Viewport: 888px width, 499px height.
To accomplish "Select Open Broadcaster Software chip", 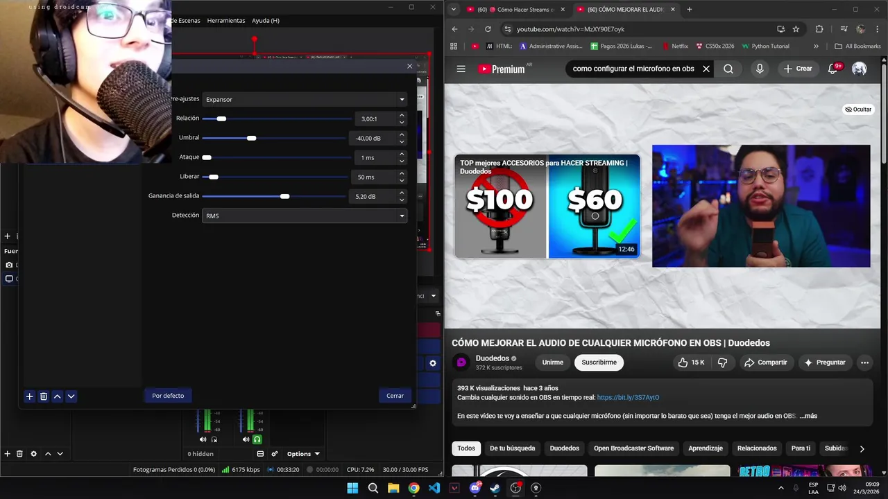I will (x=633, y=448).
